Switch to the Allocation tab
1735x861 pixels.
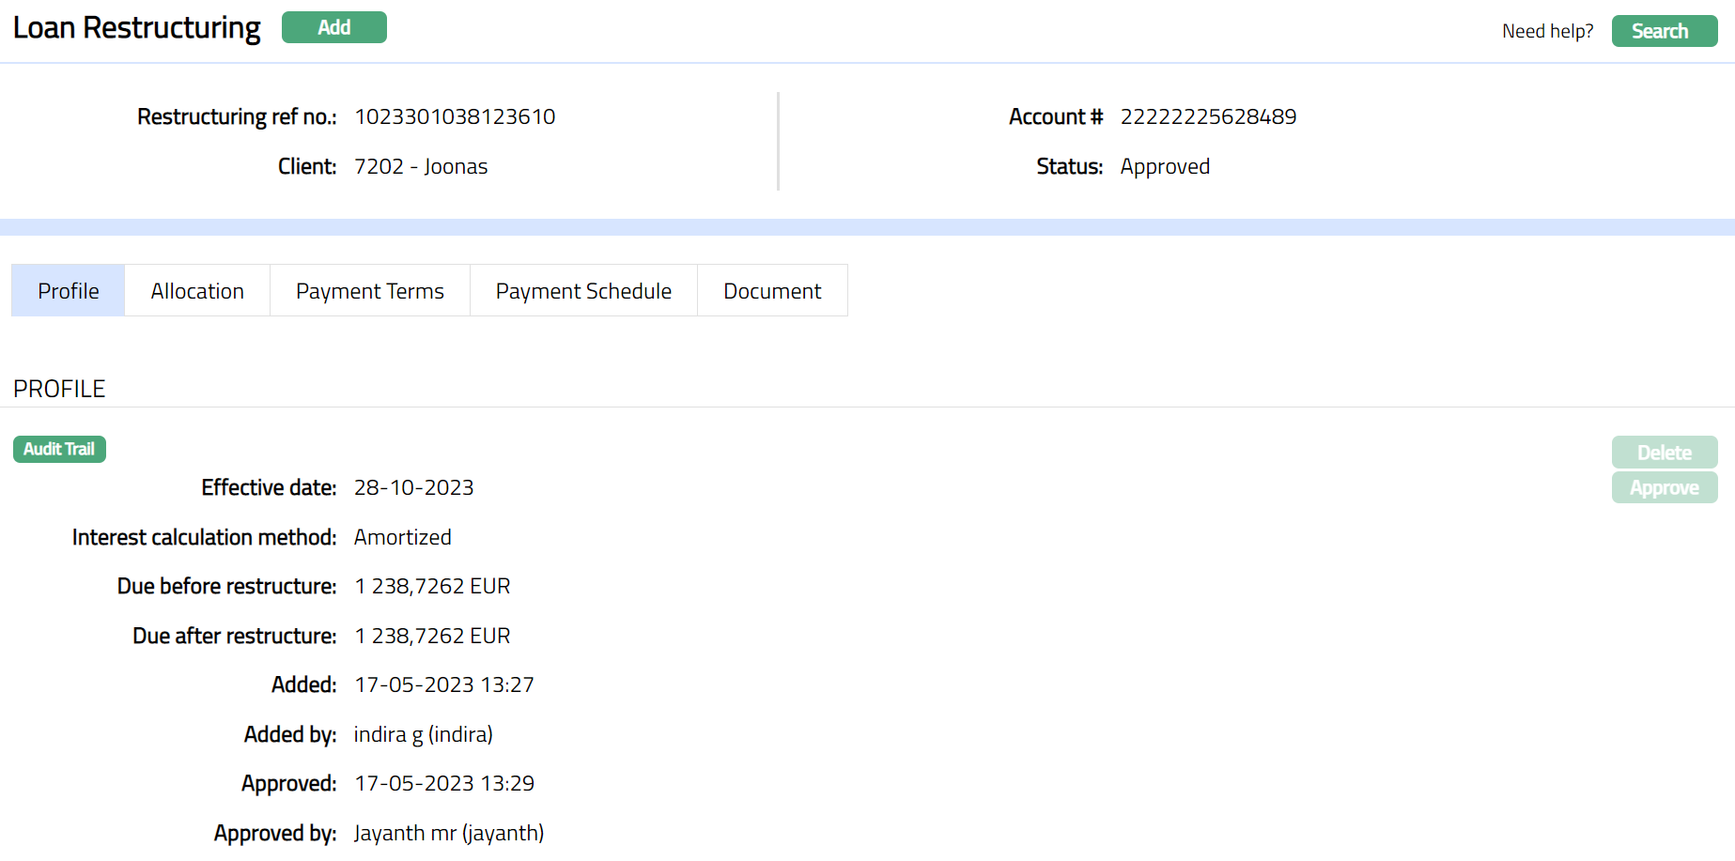[x=197, y=291]
